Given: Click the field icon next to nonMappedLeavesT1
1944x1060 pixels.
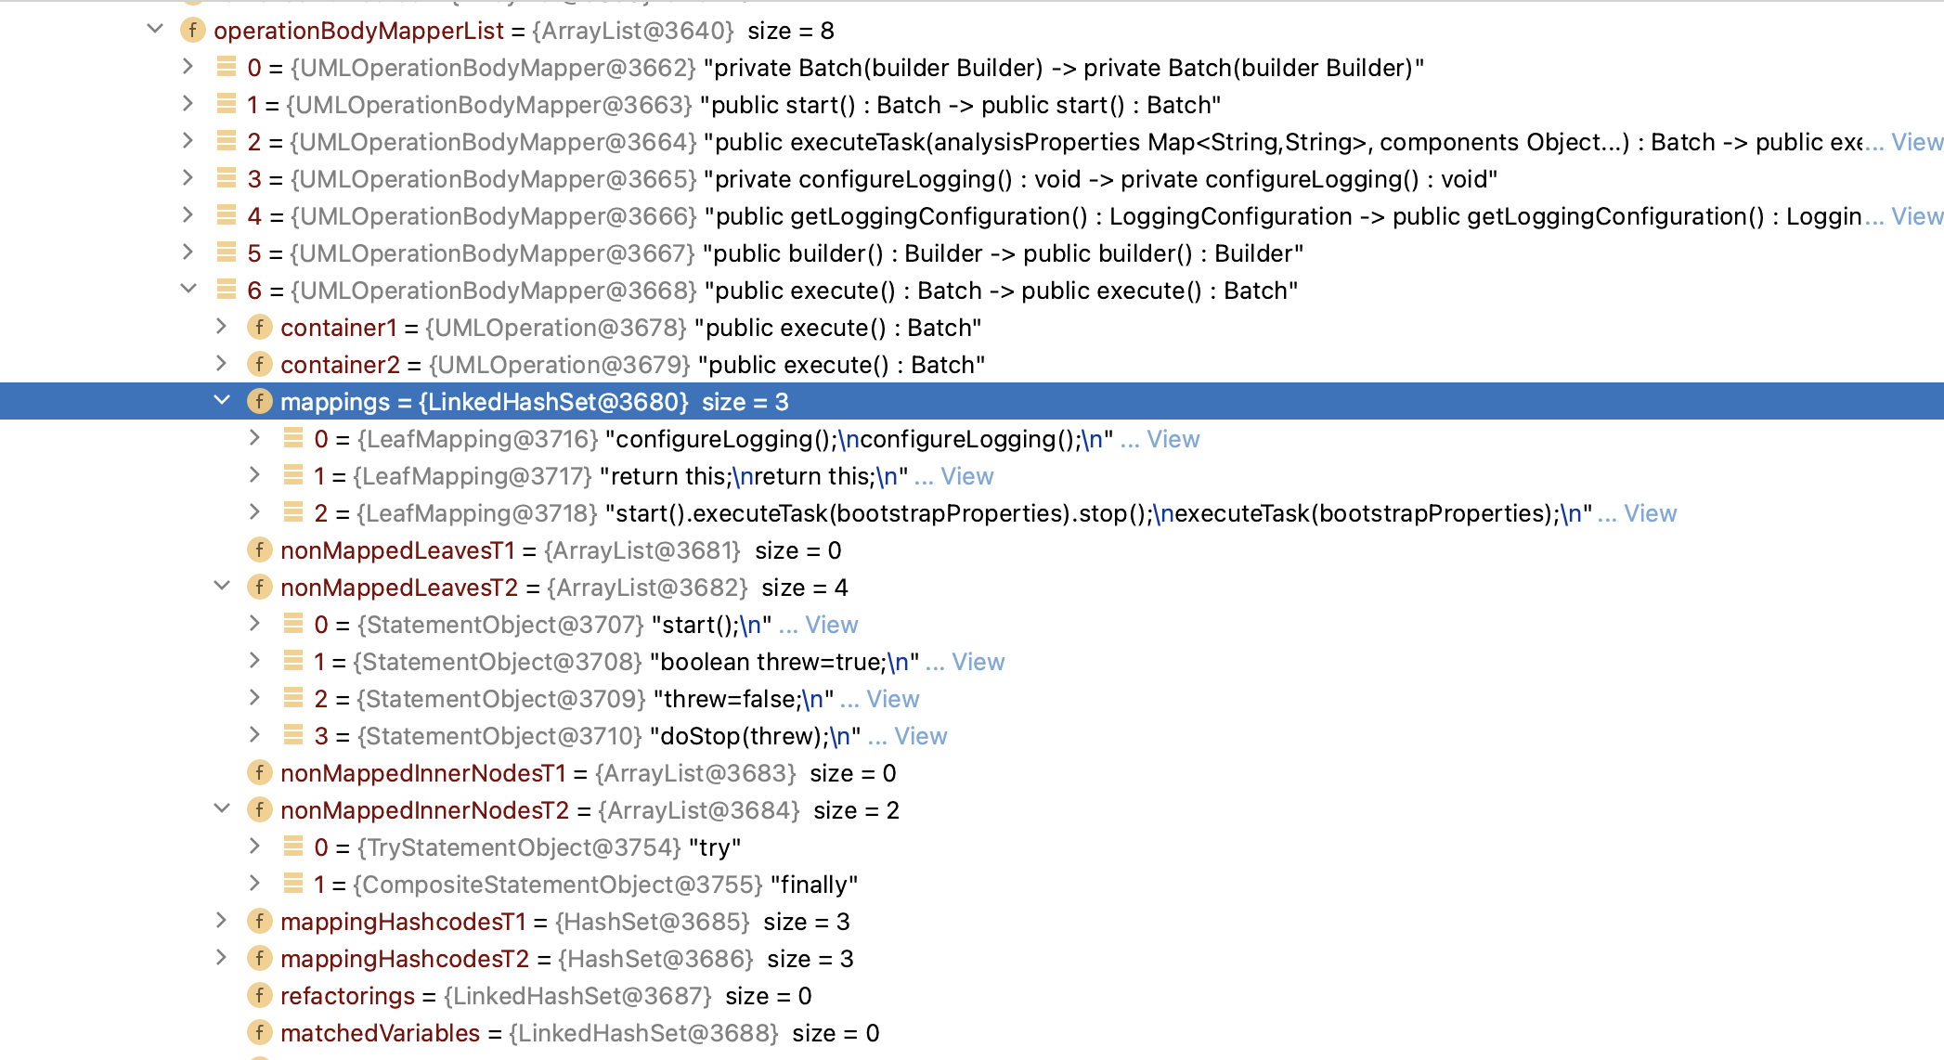Looking at the screenshot, I should (259, 549).
